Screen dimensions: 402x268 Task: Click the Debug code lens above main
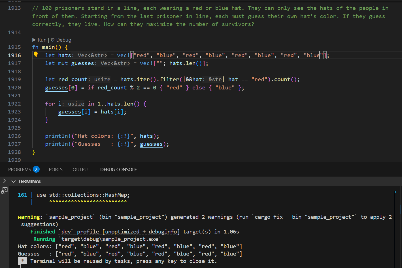[x=61, y=40]
